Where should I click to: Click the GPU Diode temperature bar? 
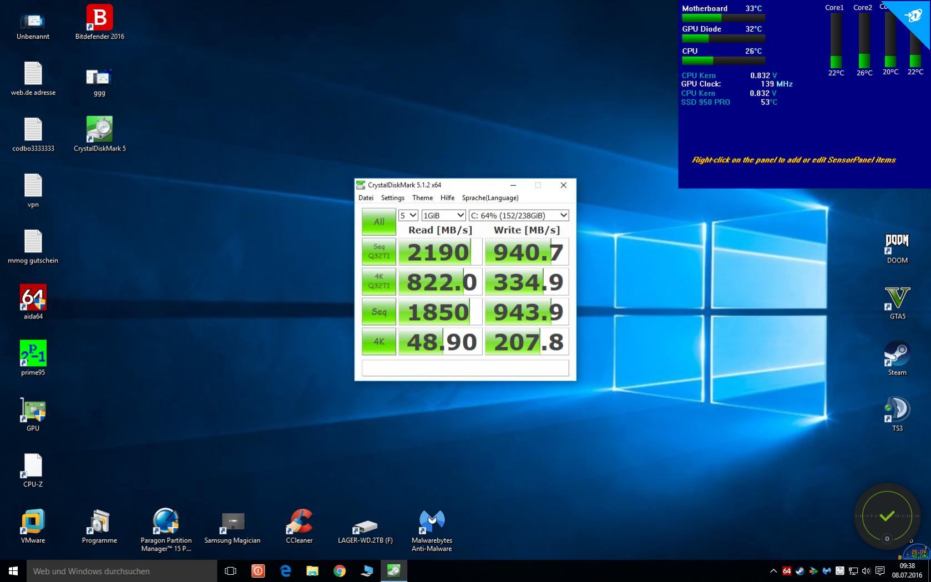pos(723,38)
